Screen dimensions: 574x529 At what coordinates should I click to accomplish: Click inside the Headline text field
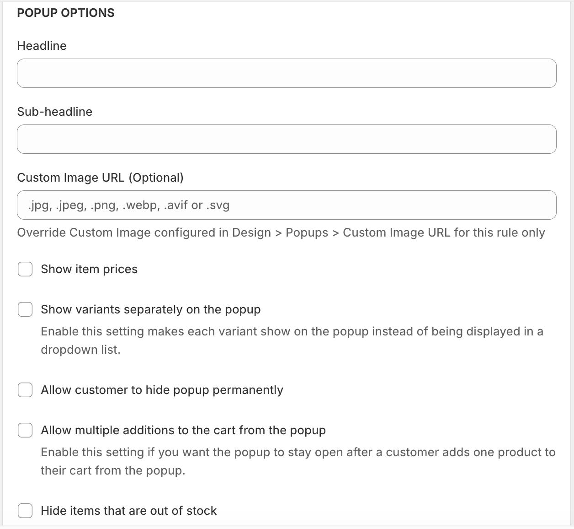[287, 73]
